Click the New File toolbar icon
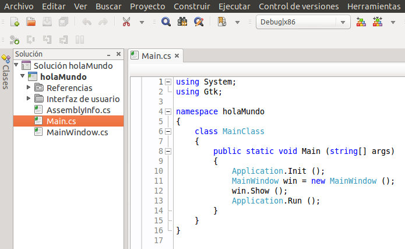The height and width of the screenshot is (249, 405). [x=15, y=22]
